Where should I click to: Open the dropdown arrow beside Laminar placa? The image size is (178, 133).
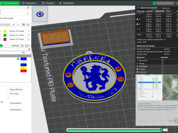pyautogui.click(x=154, y=3)
